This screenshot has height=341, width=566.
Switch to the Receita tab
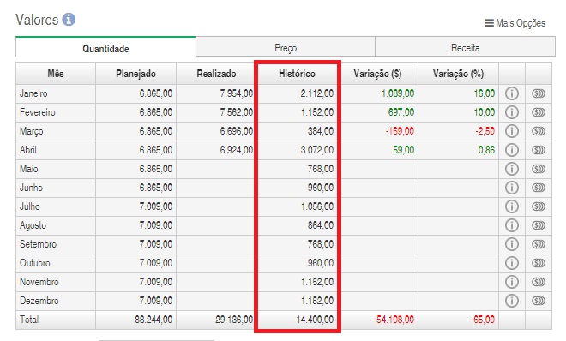[x=466, y=48]
